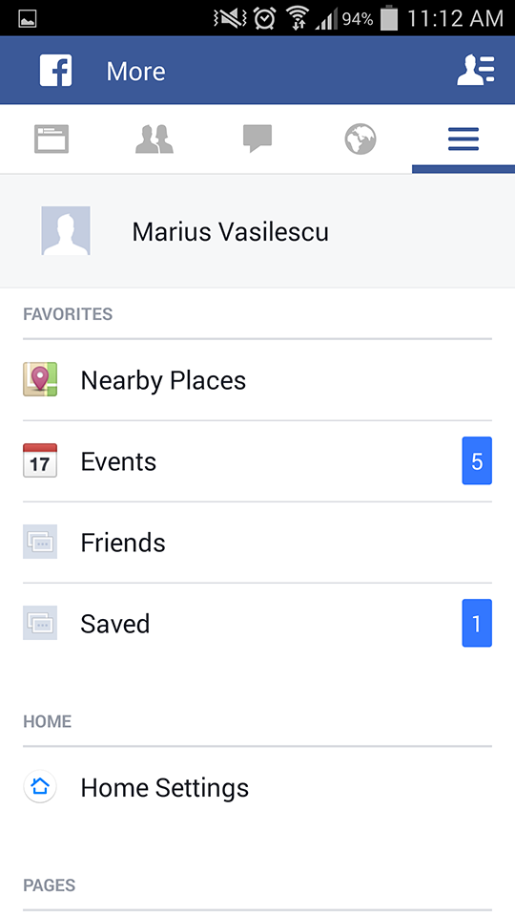Open the Notifications globe tab

pos(360,139)
